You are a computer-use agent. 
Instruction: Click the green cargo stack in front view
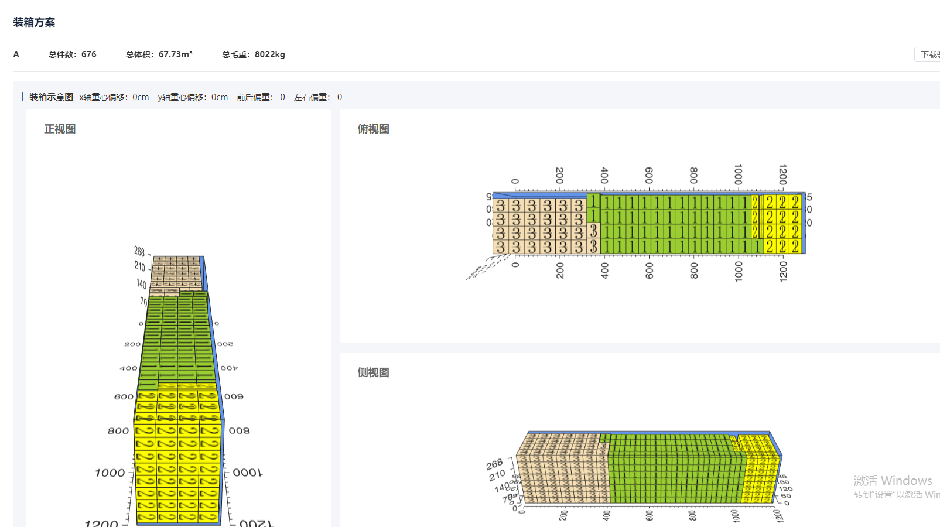tap(176, 341)
